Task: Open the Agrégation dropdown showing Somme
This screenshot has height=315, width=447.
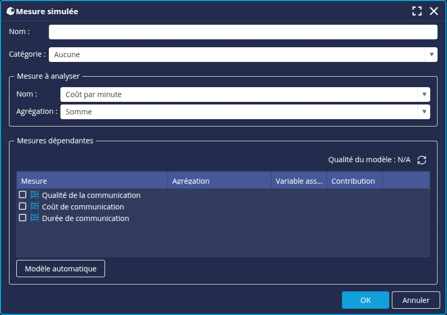Action: [x=424, y=112]
